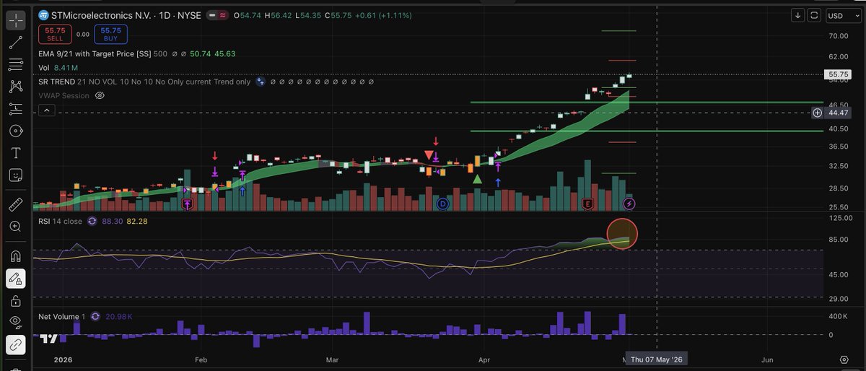The width and height of the screenshot is (866, 371).
Task: Click the 44.47 crosshair price label
Action: click(x=839, y=113)
